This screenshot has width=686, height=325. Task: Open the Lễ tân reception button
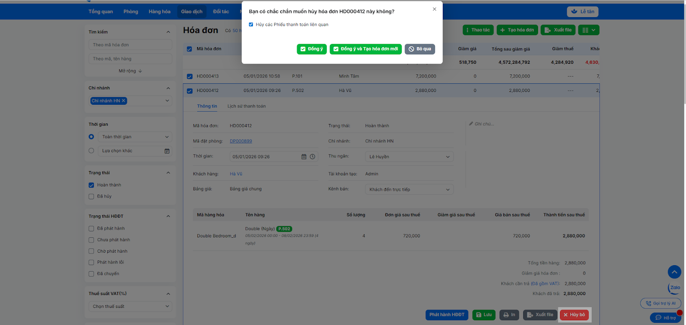pyautogui.click(x=583, y=12)
